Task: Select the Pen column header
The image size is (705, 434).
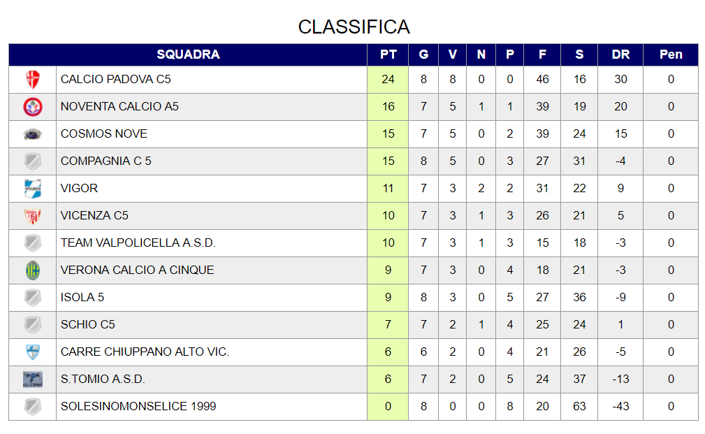Action: 671,55
